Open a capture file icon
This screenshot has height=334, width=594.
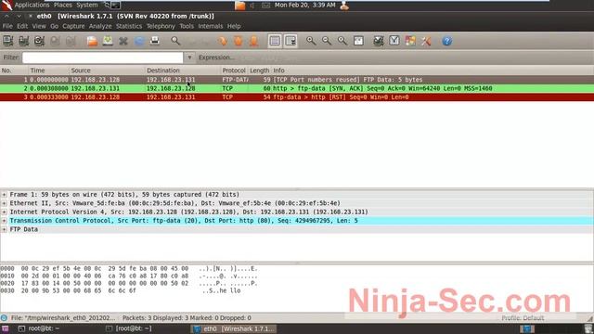pos(92,41)
